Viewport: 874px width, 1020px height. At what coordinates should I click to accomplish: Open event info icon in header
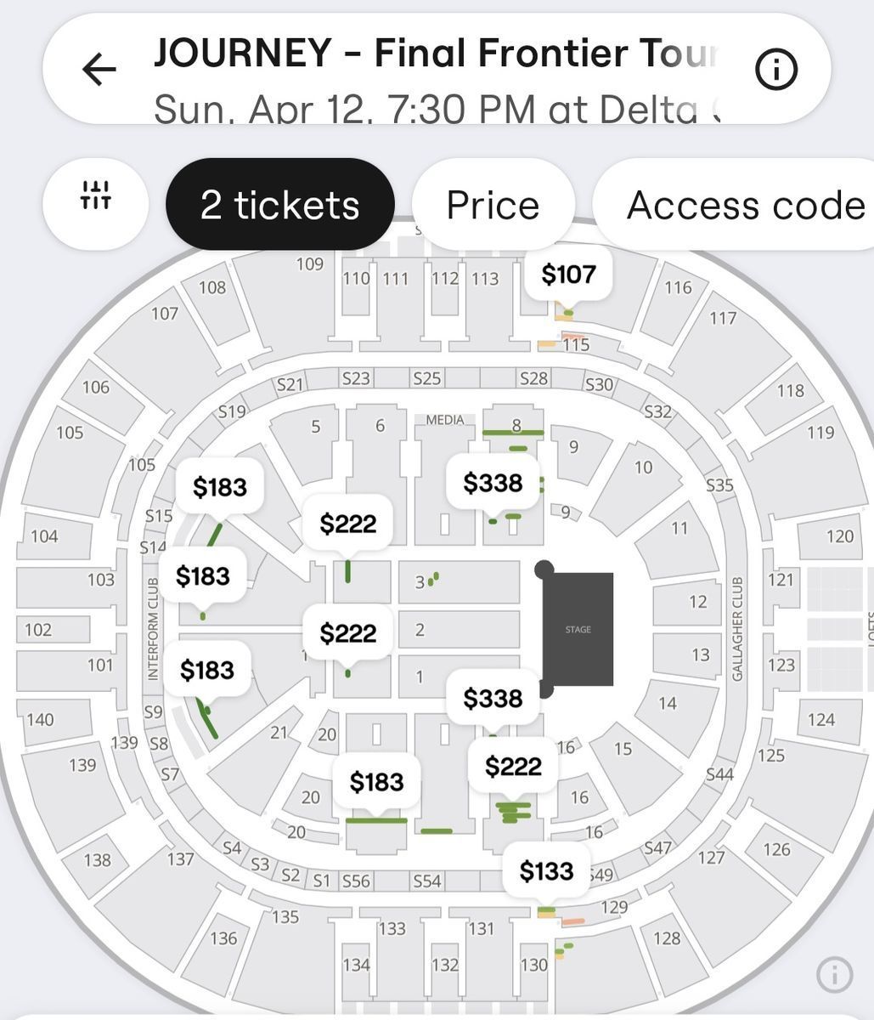[x=776, y=70]
